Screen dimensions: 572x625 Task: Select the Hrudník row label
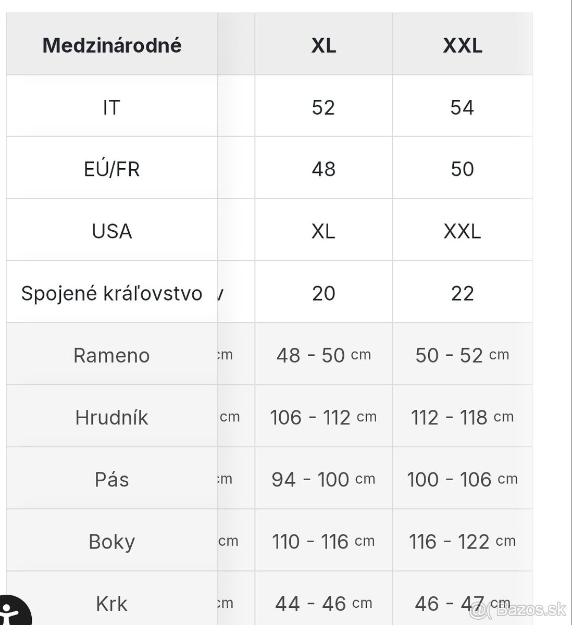(x=111, y=417)
